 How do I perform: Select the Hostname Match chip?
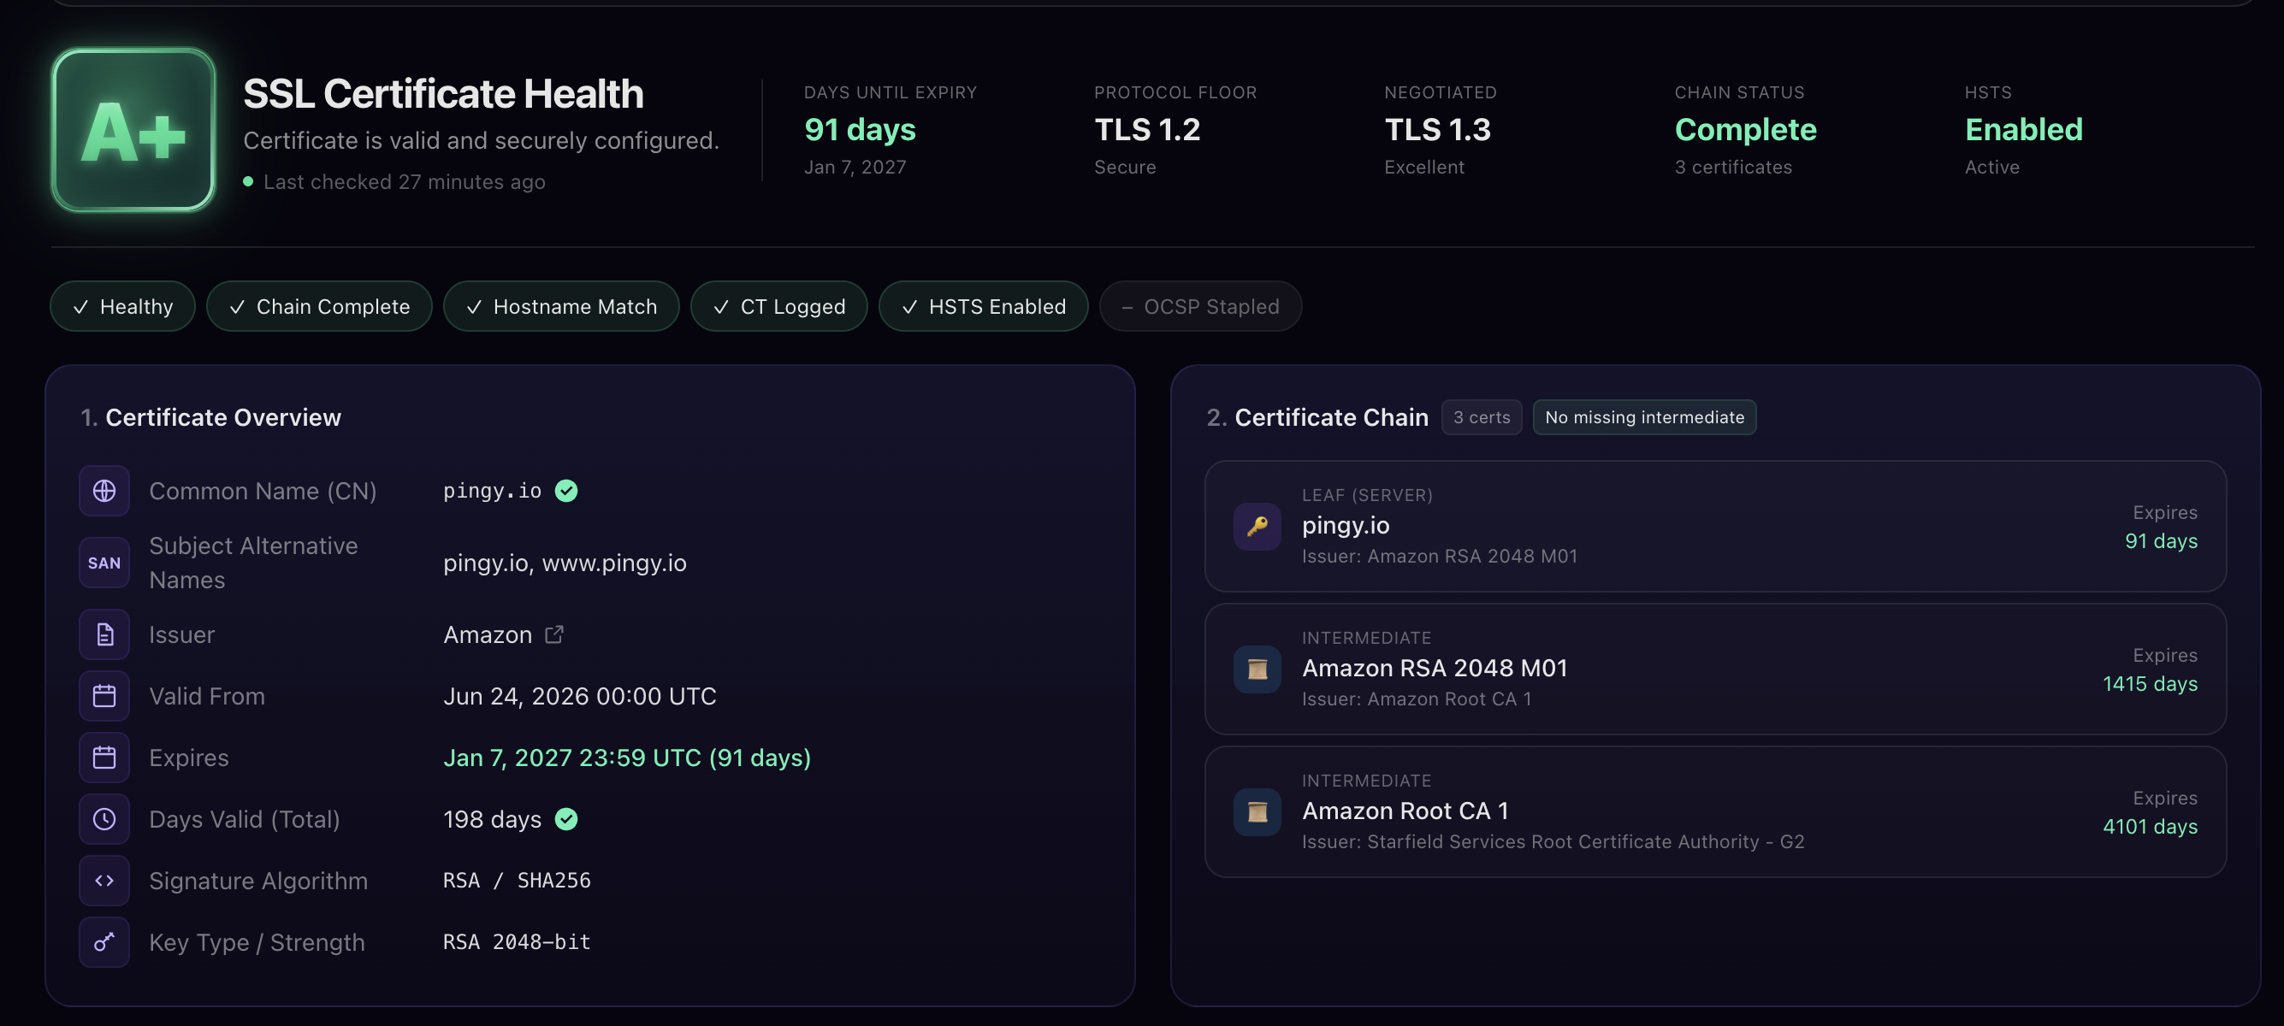pyautogui.click(x=561, y=307)
